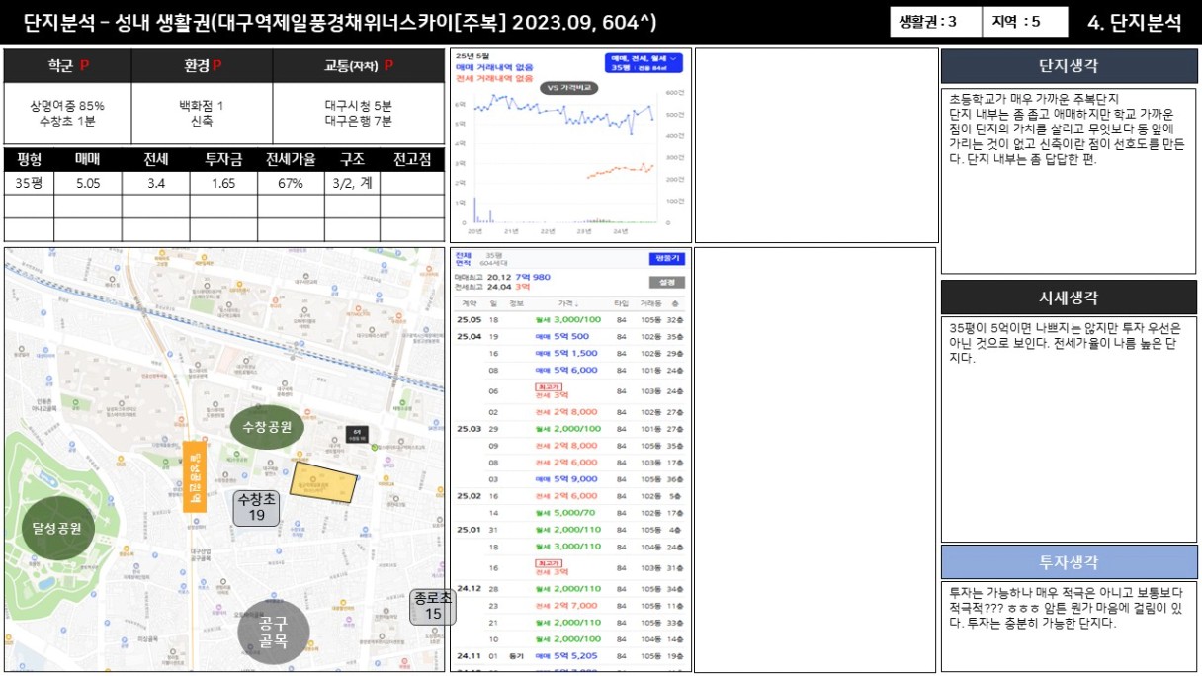Image resolution: width=1202 pixels, height=676 pixels.
Task: Click the 전세가율 column header
Action: point(291,159)
